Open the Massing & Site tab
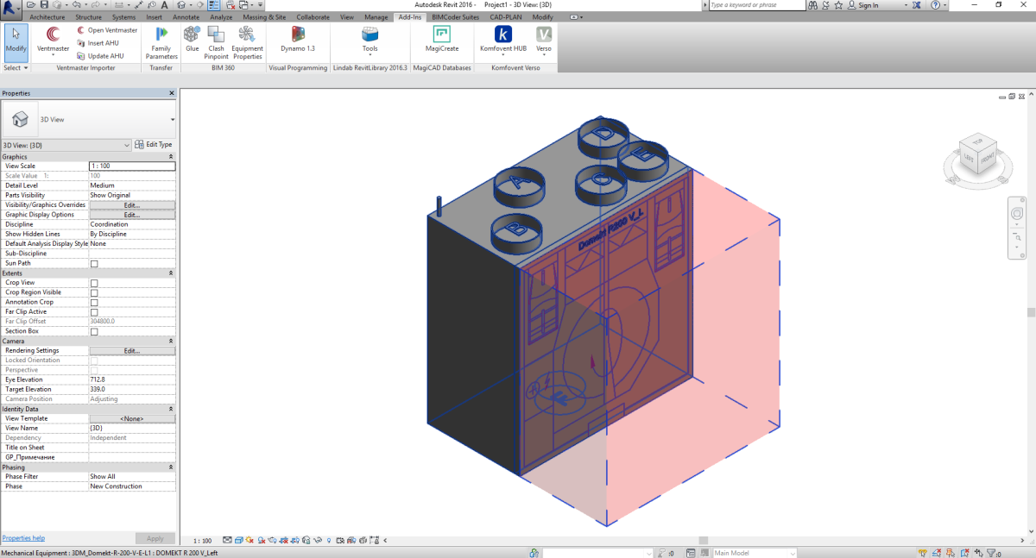 pos(264,16)
